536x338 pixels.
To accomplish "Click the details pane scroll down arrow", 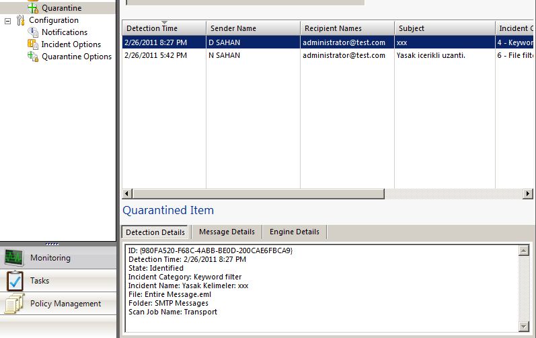I will [x=524, y=327].
